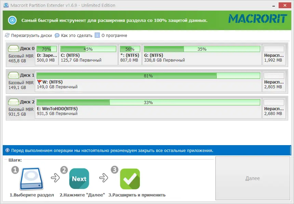Select 'C: (NTFS)' partition label
This screenshot has width=294, height=204.
pos(70,55)
